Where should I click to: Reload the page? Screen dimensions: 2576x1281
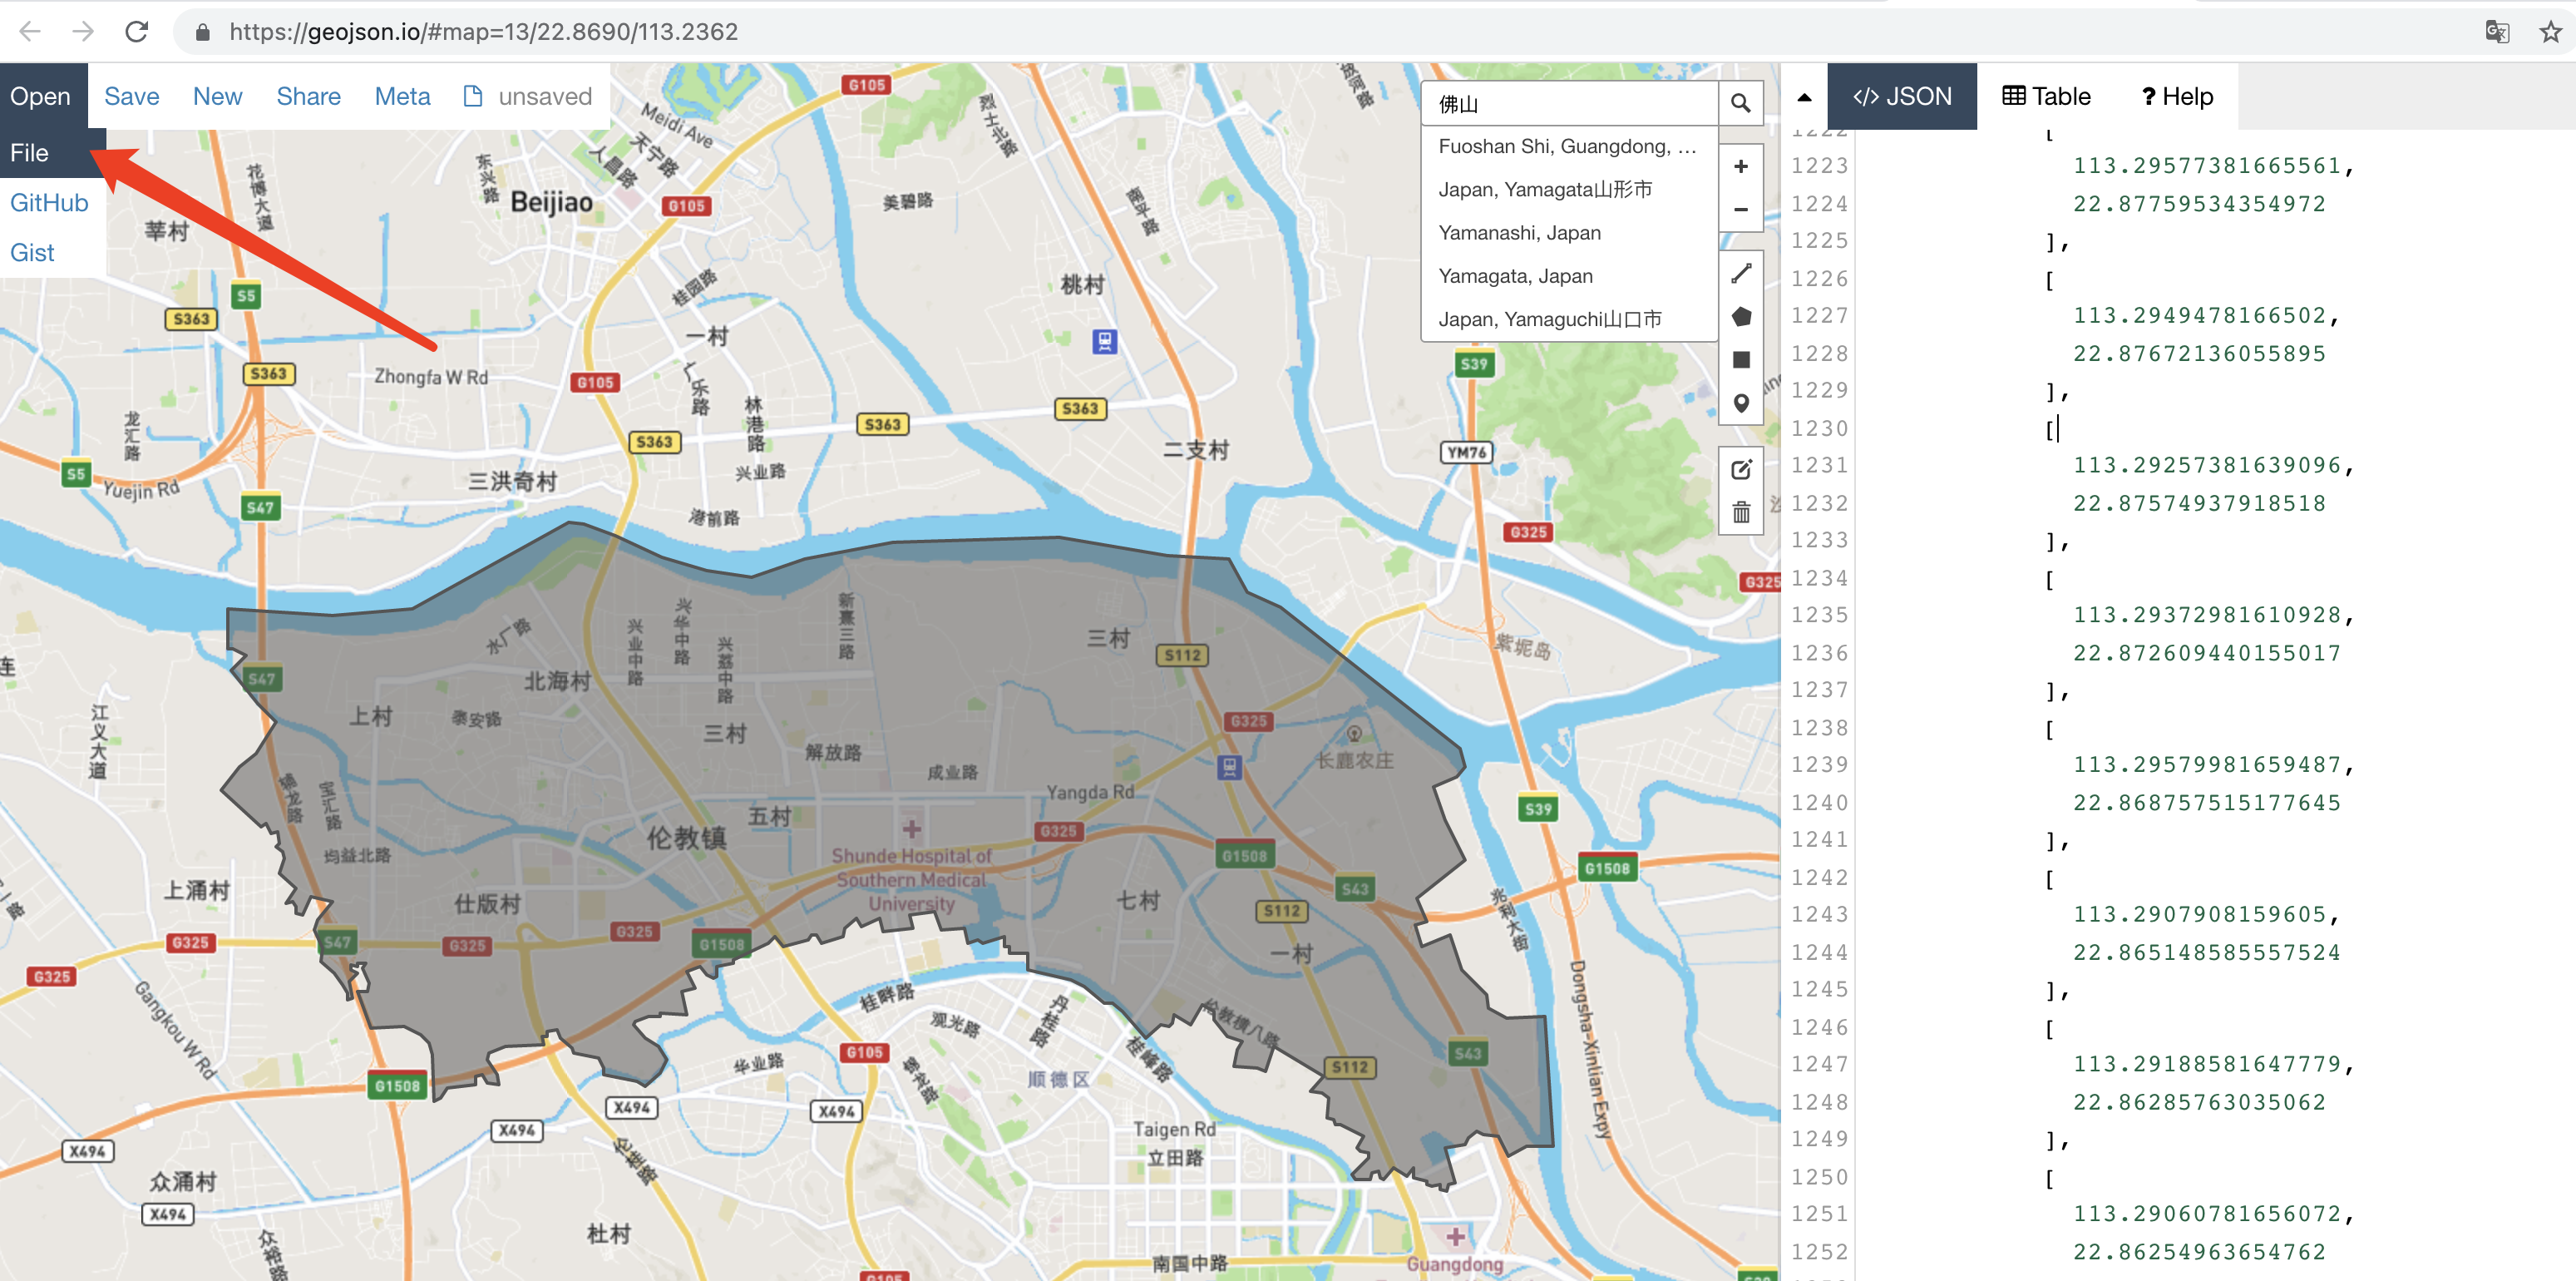tap(137, 31)
